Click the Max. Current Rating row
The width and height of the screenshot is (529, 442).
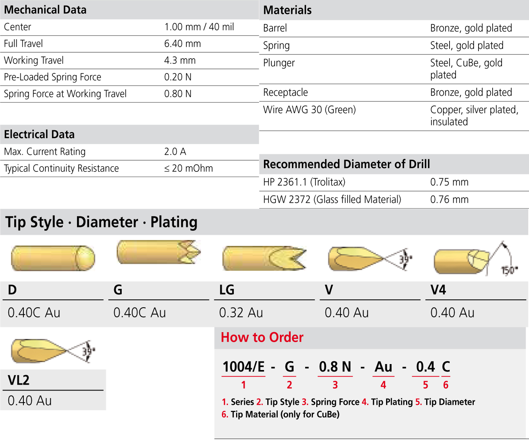[129, 152]
